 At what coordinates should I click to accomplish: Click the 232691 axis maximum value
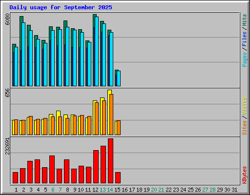point(7,146)
